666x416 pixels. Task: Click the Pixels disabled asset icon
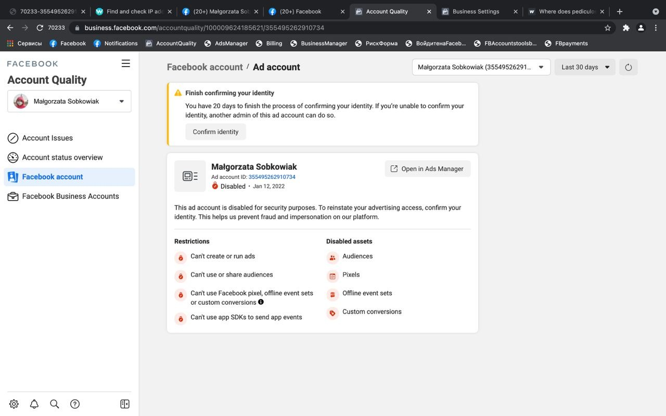332,276
